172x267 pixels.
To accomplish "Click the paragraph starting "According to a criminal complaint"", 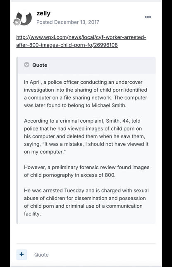I will coord(86,136).
